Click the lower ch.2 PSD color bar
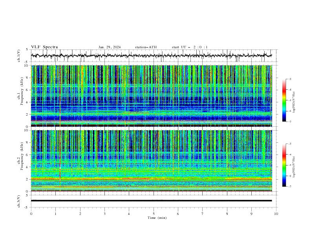The width and height of the screenshot is (311, 240). click(284, 165)
